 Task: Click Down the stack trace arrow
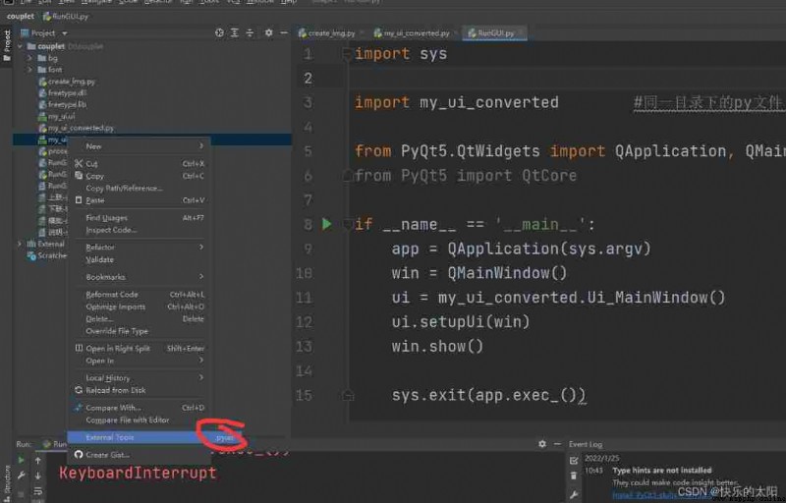[37, 475]
